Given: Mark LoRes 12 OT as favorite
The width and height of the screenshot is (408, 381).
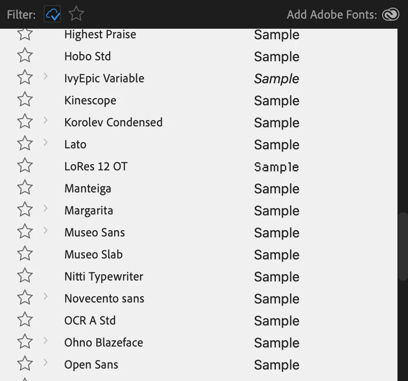Looking at the screenshot, I should click(25, 166).
